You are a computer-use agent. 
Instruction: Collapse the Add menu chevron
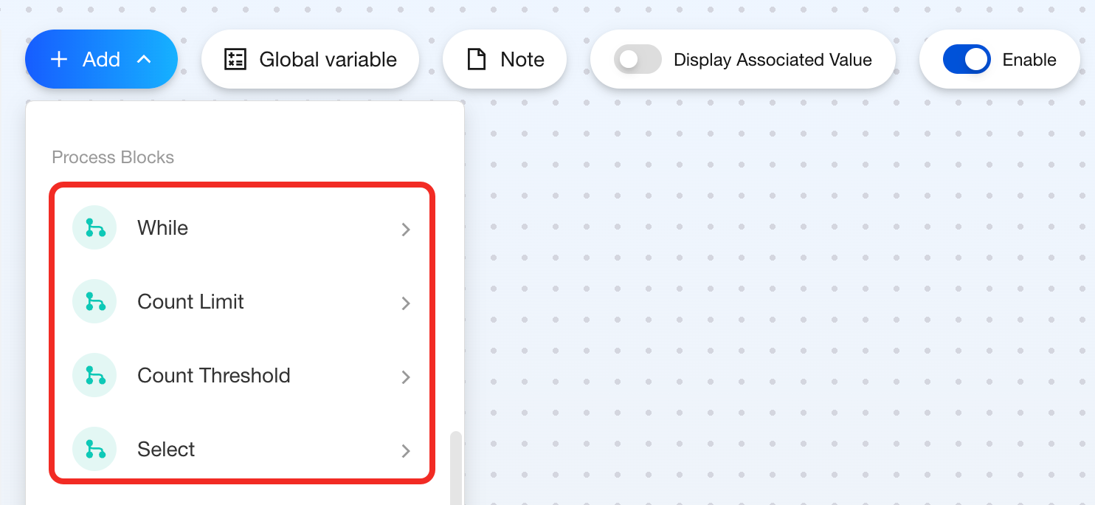145,60
